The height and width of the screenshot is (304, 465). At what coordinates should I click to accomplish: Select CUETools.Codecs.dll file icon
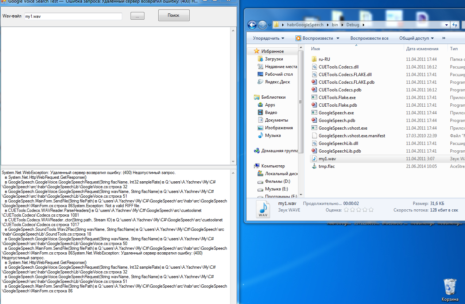point(314,67)
